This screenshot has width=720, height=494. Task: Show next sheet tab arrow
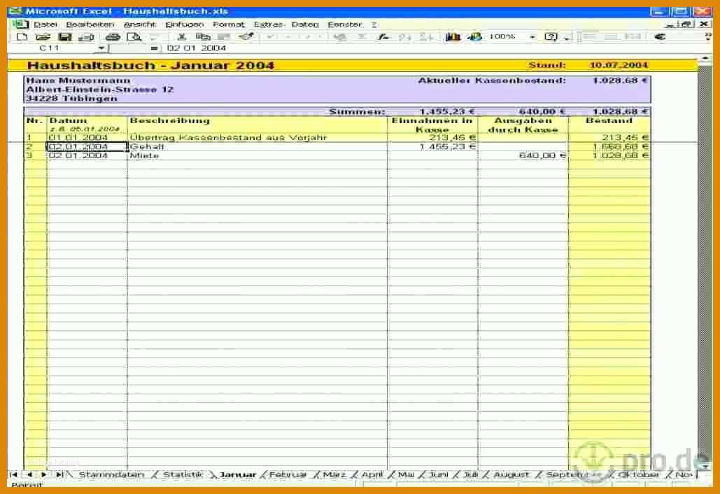tap(44, 474)
